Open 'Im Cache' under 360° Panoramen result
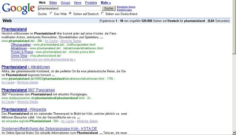Screen dimensions: 236x135 point(8,102)
